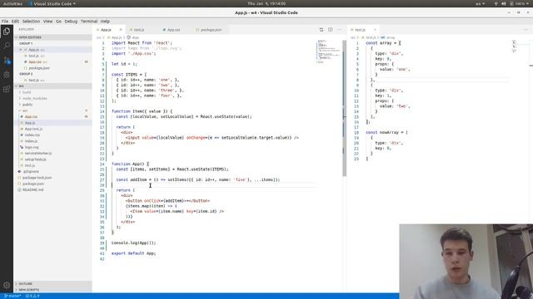Open Visual Studio Code app menu in top bar
Screen dimensions: 533x299
pos(52,3)
